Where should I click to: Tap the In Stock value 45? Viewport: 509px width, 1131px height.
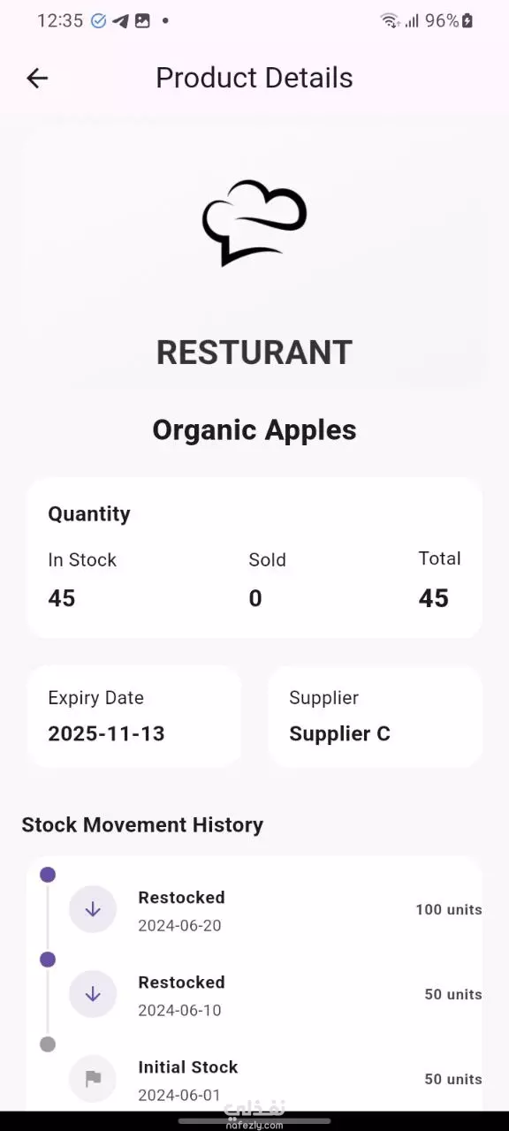62,598
